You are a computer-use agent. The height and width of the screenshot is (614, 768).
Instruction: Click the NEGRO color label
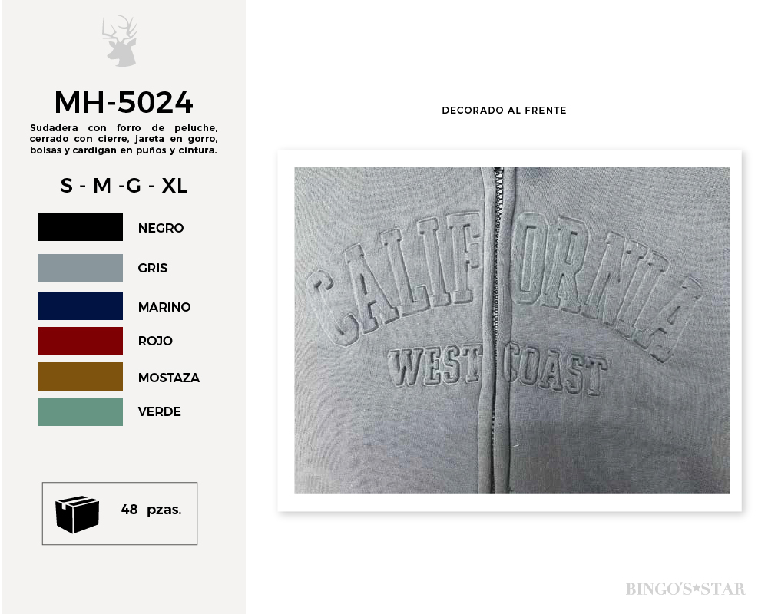click(x=161, y=228)
